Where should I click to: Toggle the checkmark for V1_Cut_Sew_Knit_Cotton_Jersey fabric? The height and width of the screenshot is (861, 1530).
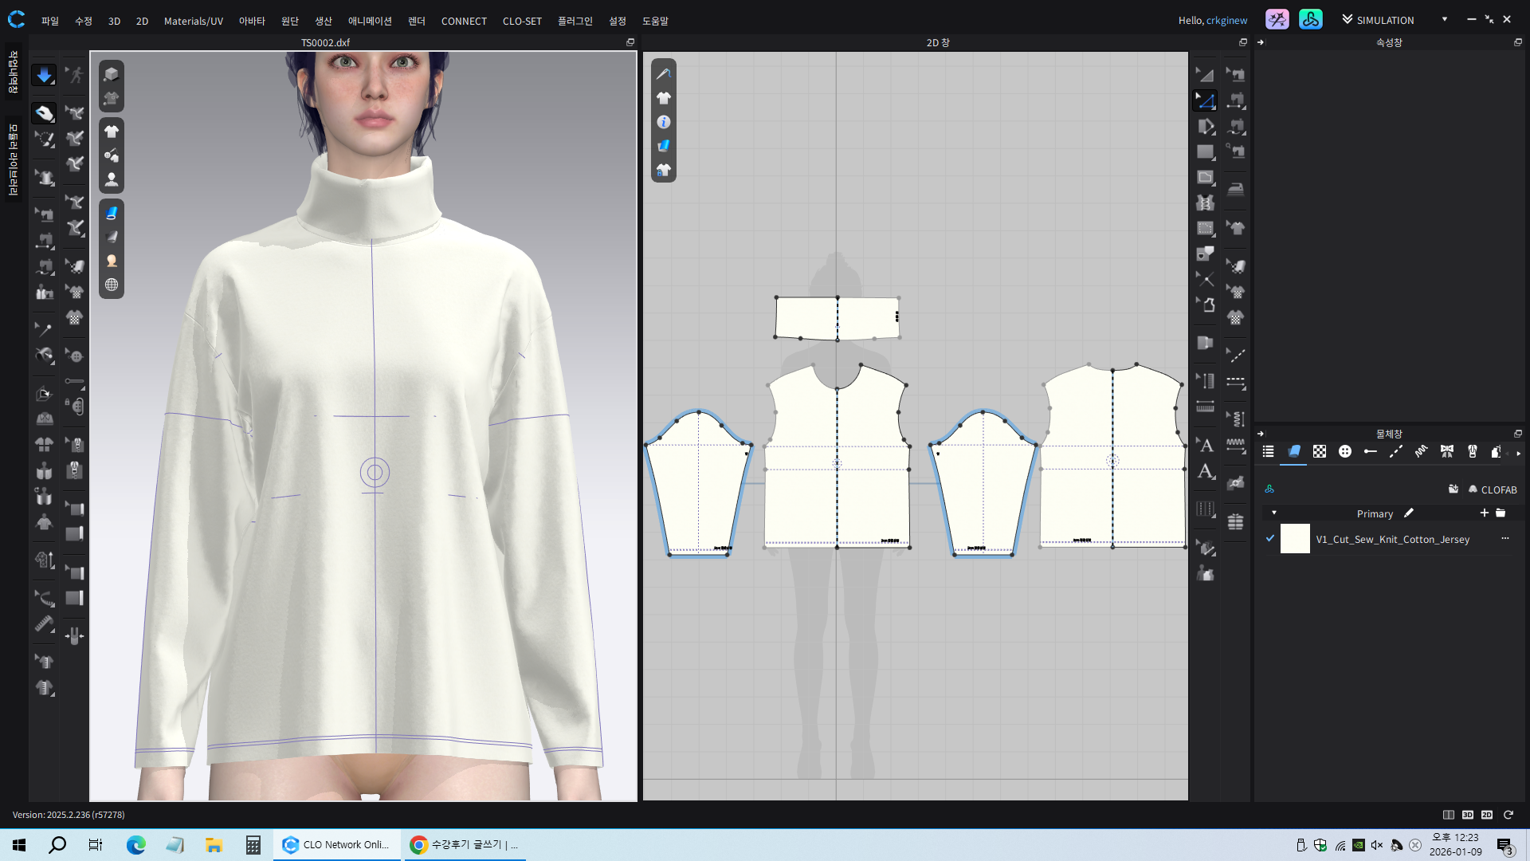pyautogui.click(x=1270, y=538)
